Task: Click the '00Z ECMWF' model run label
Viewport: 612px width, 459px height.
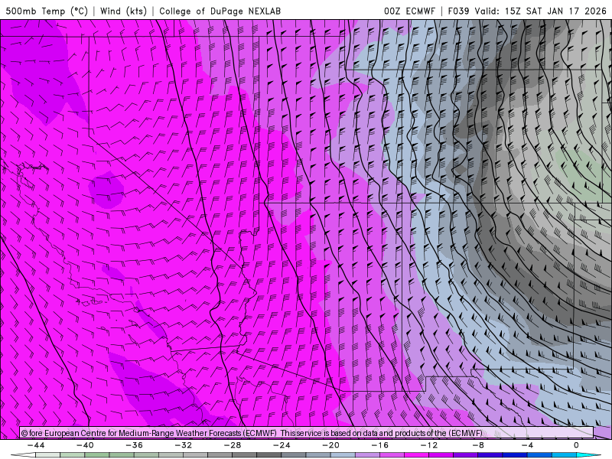Action: click(409, 11)
